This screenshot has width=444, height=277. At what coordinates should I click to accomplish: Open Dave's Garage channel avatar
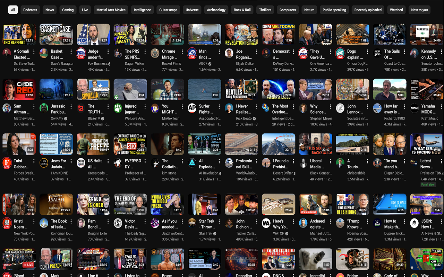44,53
